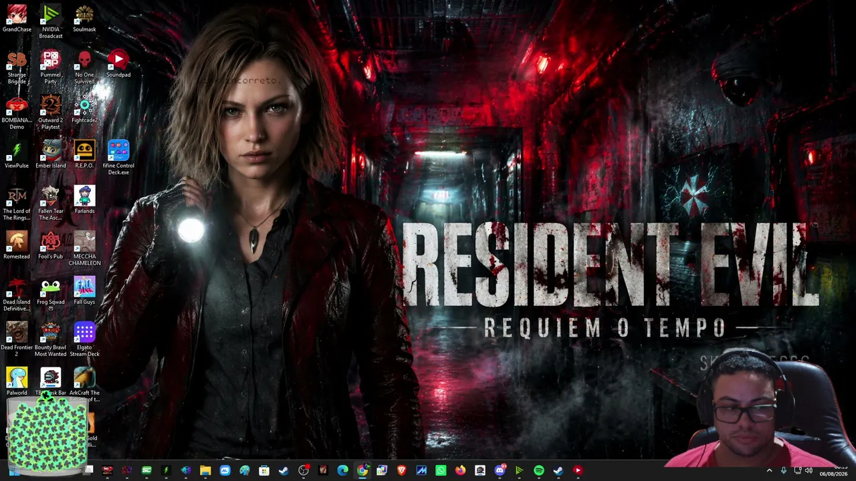Image resolution: width=856 pixels, height=481 pixels.
Task: Open the Dead Frontier 2 shortcut
Action: [17, 340]
